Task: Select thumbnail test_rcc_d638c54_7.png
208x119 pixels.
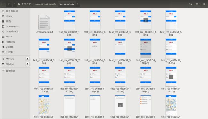Action: point(69,48)
